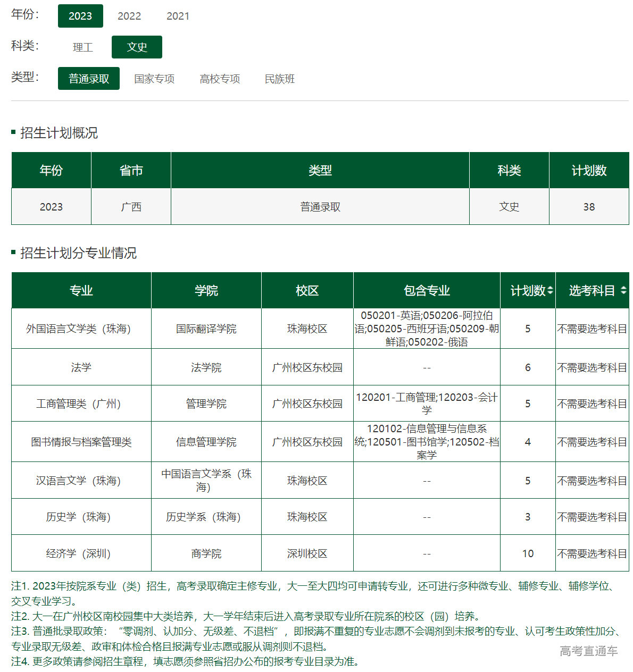
Task: Click the green square bullet before 招生计划概况
Action: click(13, 132)
